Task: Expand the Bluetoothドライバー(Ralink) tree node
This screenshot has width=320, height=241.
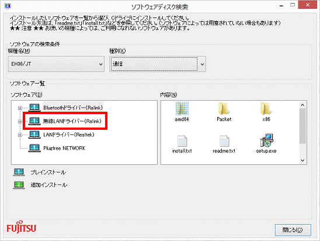Action: [20, 108]
